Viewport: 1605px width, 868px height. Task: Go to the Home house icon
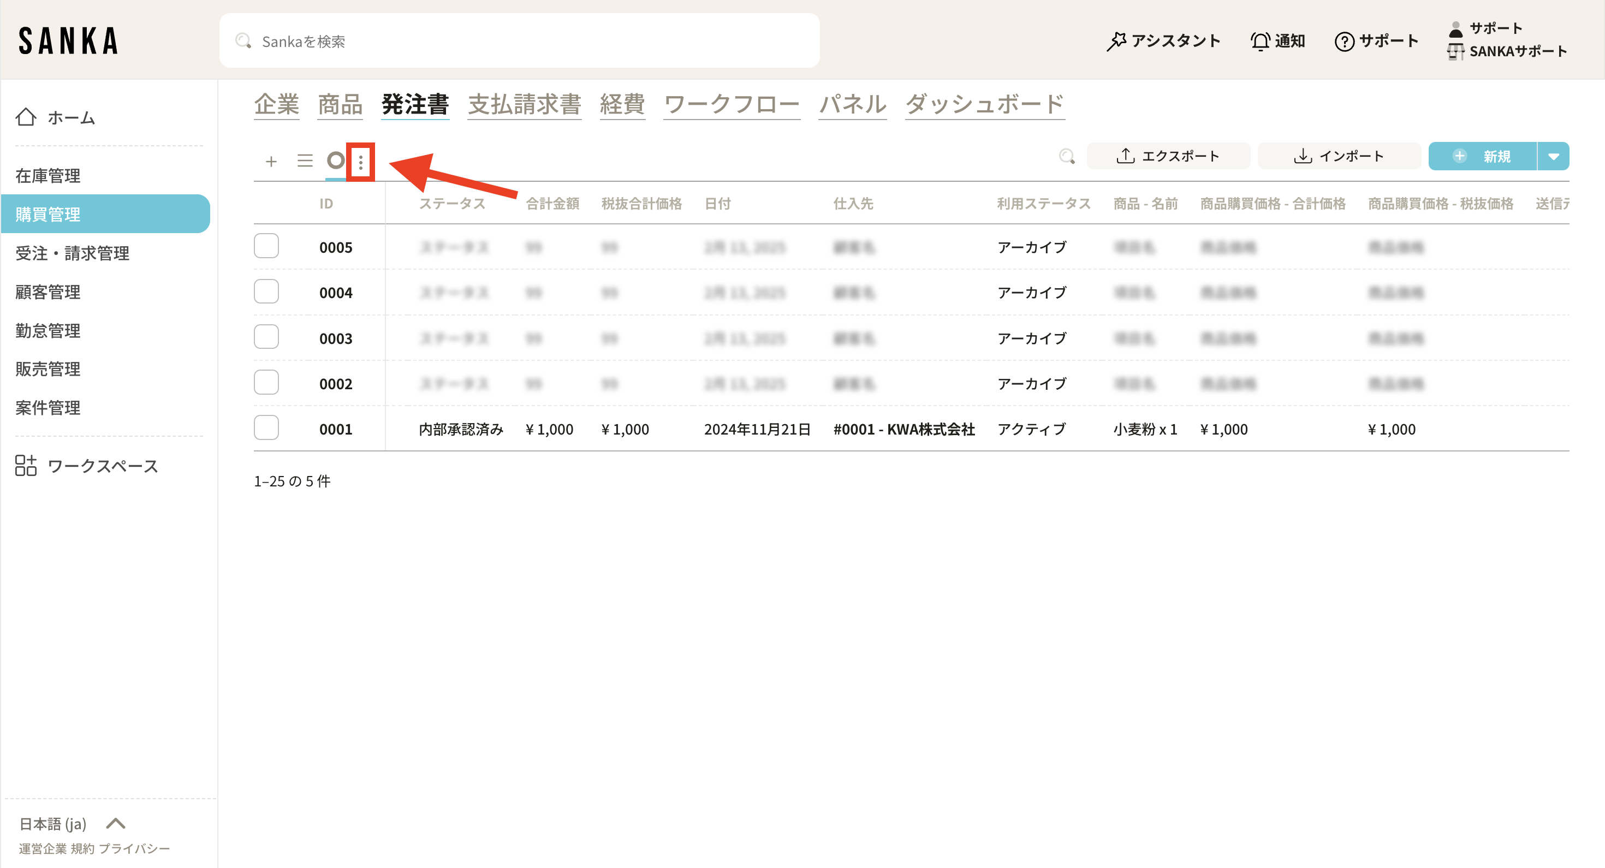(x=26, y=117)
